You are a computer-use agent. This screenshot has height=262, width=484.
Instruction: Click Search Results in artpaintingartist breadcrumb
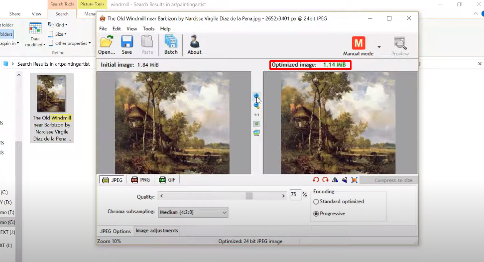pos(53,64)
